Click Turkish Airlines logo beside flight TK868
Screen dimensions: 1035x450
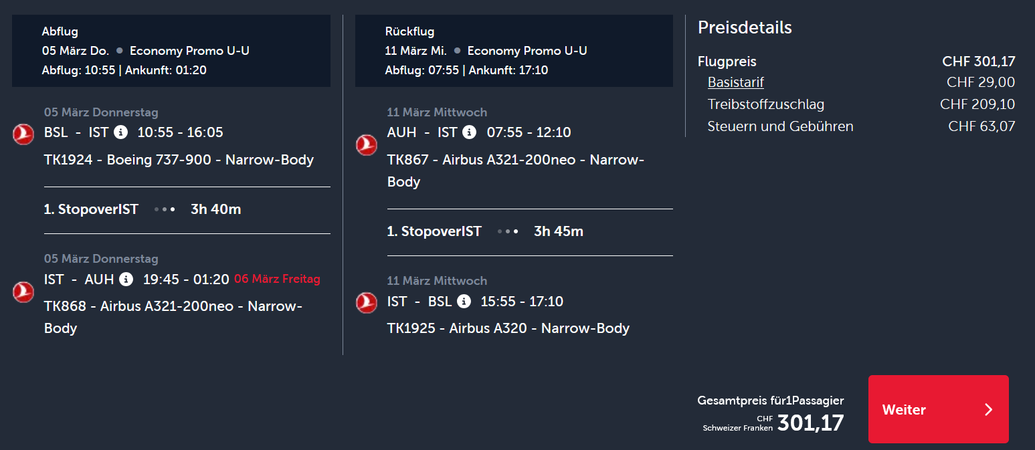point(23,292)
